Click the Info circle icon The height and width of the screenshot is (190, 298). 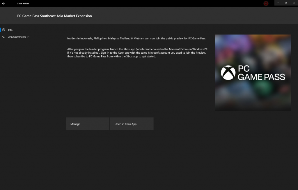pos(4,30)
